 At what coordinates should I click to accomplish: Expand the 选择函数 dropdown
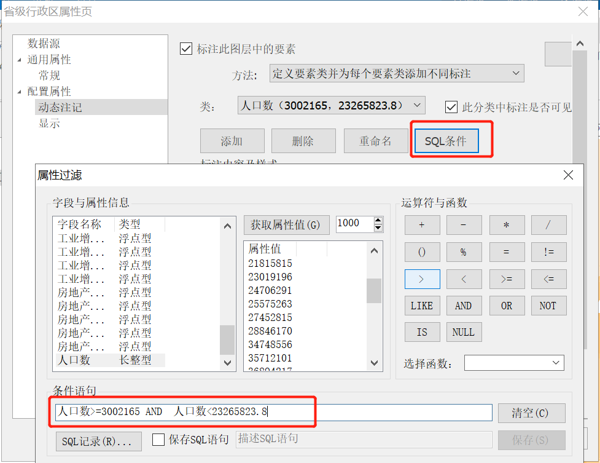pyautogui.click(x=513, y=363)
